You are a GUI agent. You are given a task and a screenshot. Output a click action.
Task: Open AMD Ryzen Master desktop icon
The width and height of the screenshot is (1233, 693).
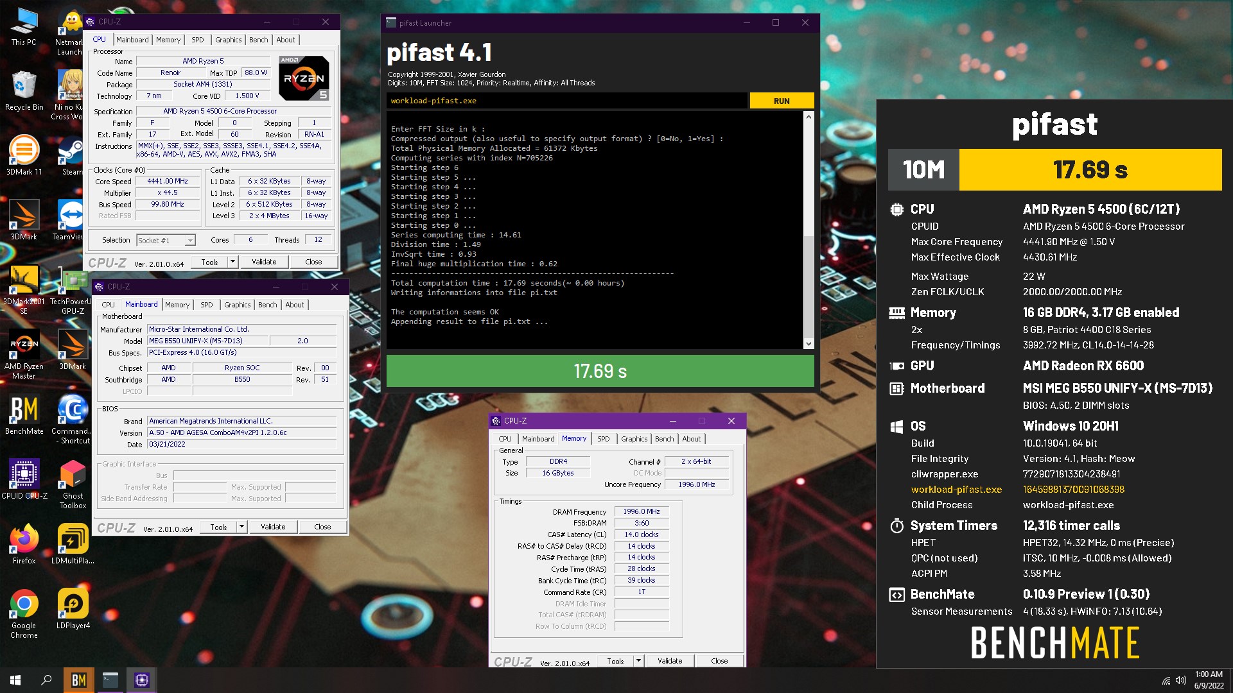coord(24,354)
